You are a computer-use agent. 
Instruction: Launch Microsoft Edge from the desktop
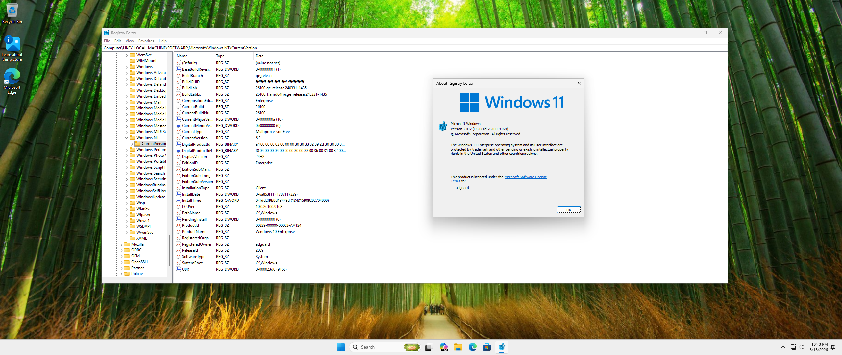point(12,81)
